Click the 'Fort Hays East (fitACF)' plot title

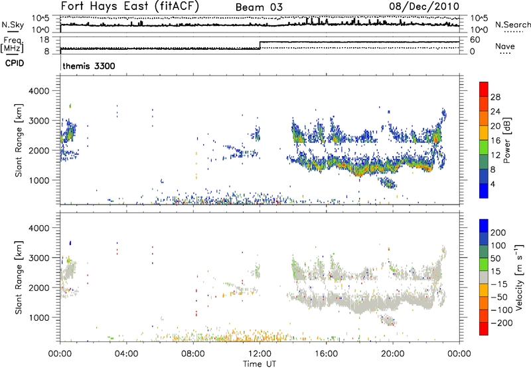click(129, 7)
